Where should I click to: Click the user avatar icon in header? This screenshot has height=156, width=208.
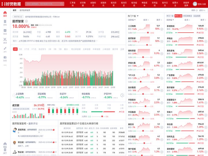[195, 4]
